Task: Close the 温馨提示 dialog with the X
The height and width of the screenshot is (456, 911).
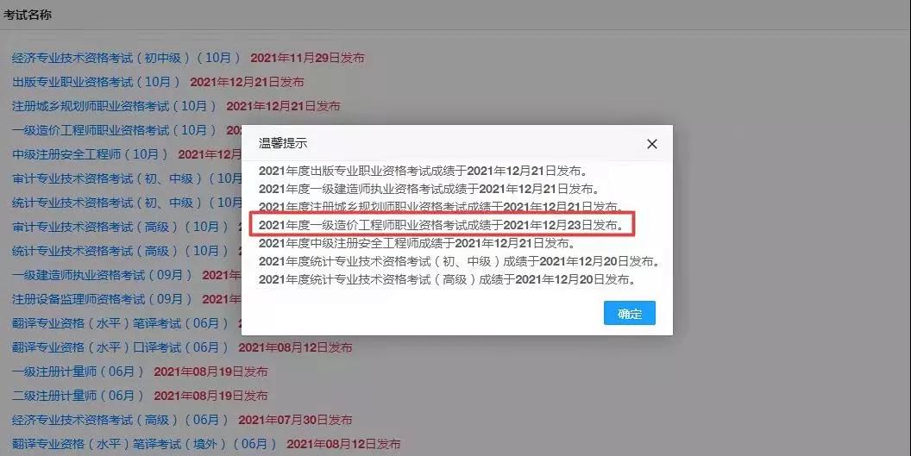Action: coord(652,143)
